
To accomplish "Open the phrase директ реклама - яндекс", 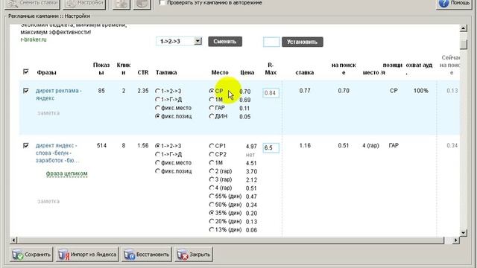I will pyautogui.click(x=58, y=95).
